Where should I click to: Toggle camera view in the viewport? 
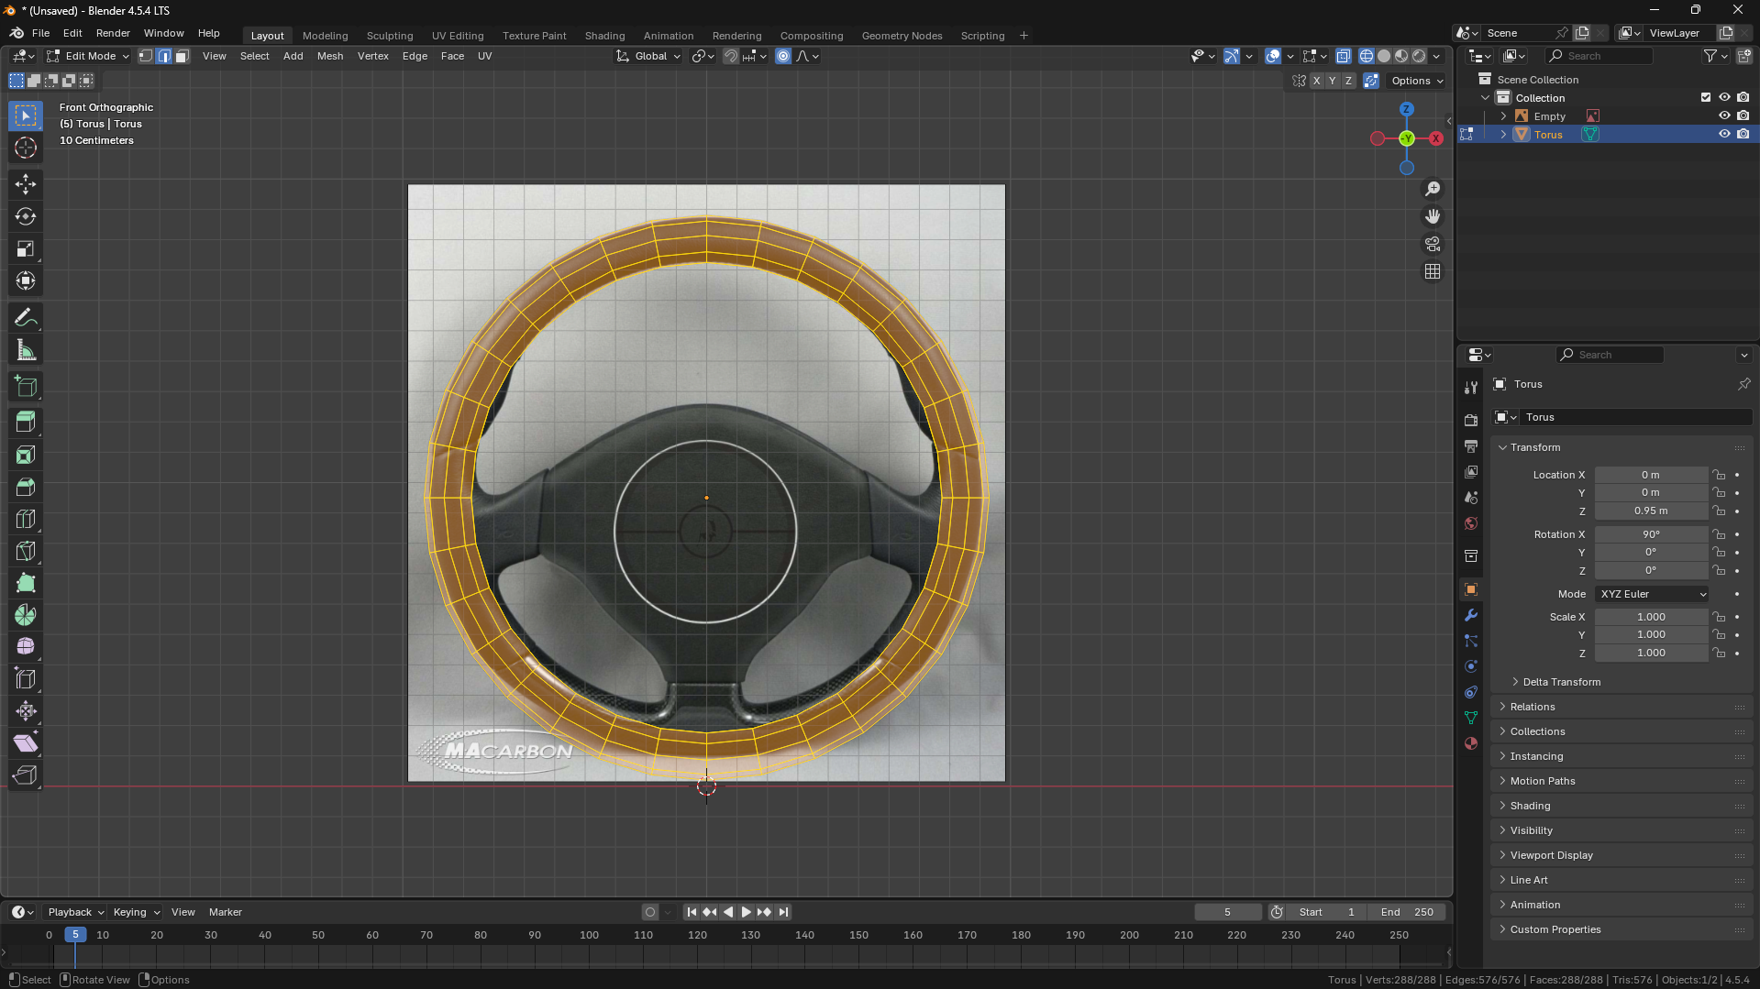(1432, 244)
